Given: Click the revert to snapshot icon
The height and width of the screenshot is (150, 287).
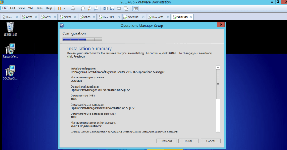Looking at the screenshot, I should (x=89, y=8).
